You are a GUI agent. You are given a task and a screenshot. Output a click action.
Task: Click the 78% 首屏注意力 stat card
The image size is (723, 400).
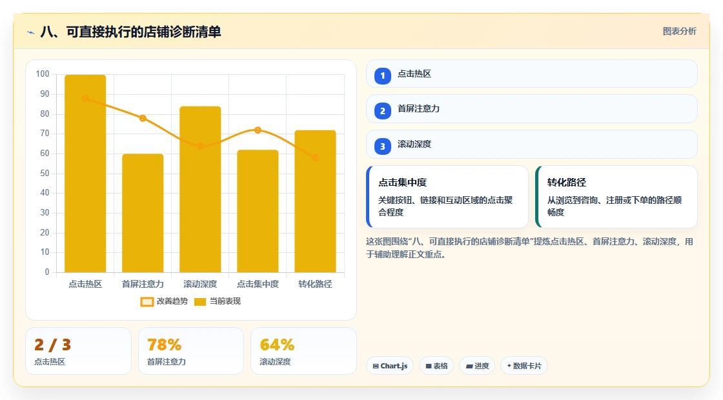[x=191, y=351]
